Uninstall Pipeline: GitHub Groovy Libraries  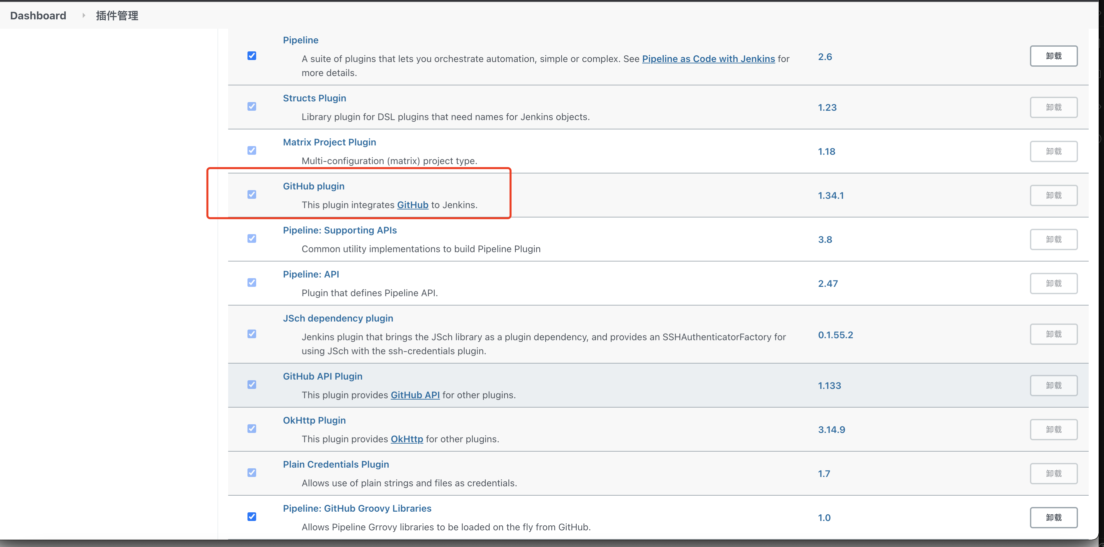(1054, 517)
